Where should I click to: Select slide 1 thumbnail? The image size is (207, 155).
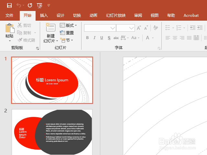coord(52,80)
